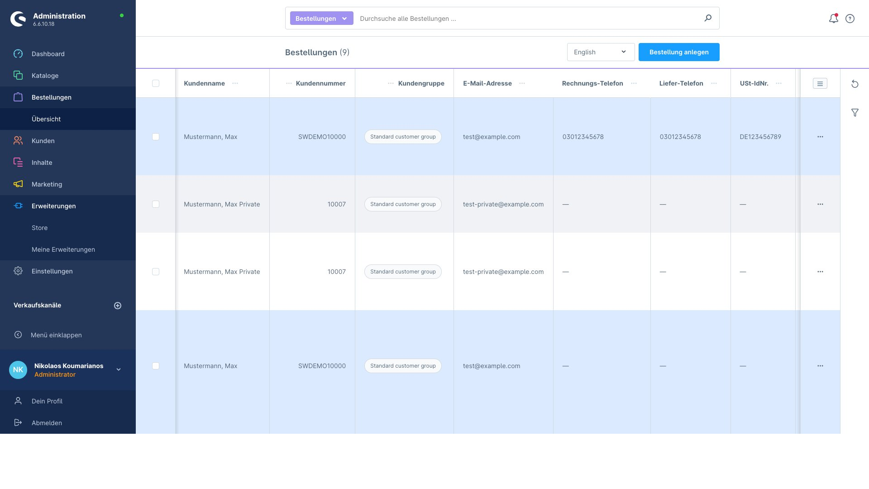The image size is (869, 489).
Task: Select last visible Mustermann, Max checkbox
Action: 156,366
